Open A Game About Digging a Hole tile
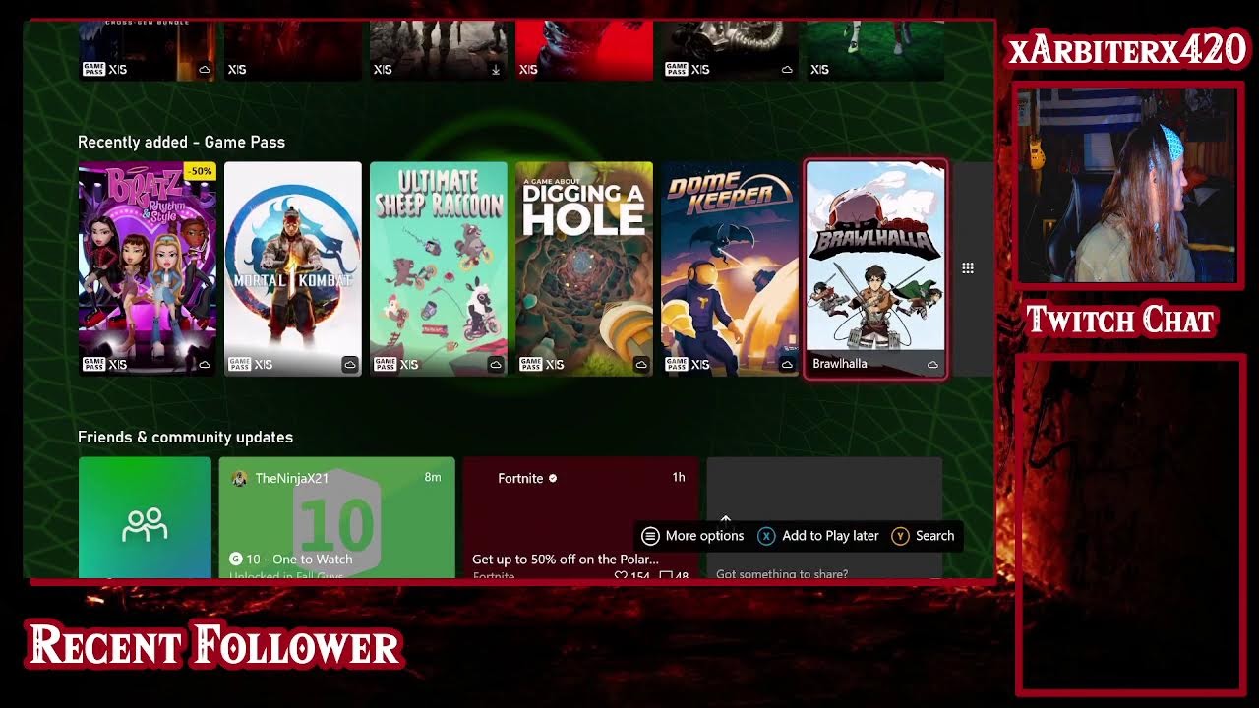 [584, 268]
